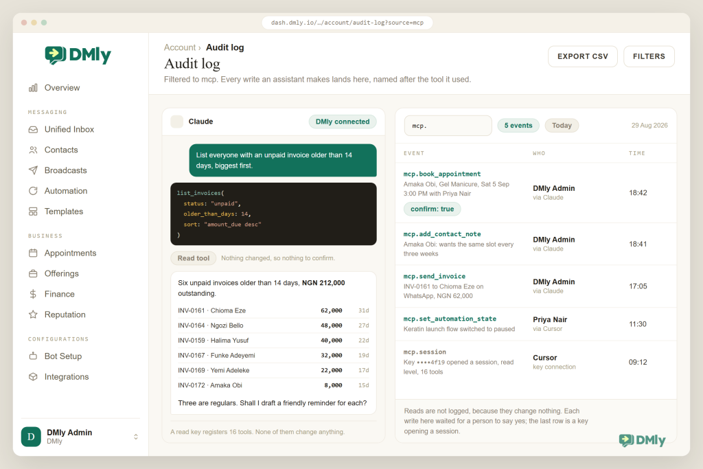Click the 09:12 time cell
The height and width of the screenshot is (469, 703).
[638, 363]
